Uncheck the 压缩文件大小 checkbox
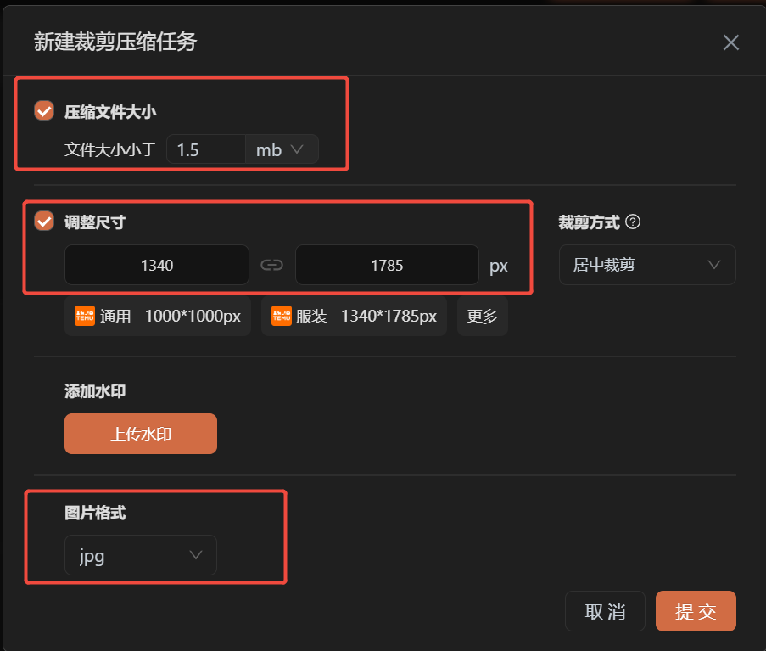 click(44, 110)
